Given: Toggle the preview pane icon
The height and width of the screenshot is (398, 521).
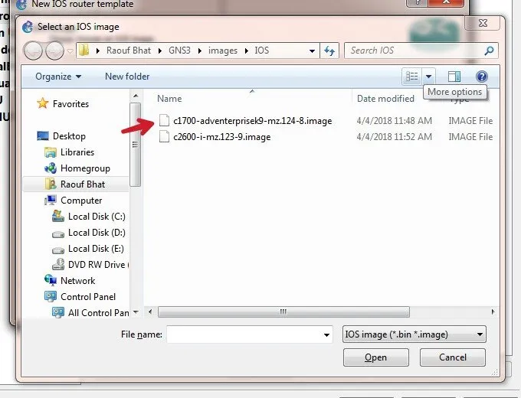Looking at the screenshot, I should [454, 77].
